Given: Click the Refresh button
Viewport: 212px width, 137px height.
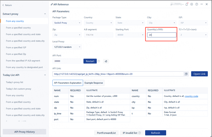Looking at the screenshot, I should point(155,133).
